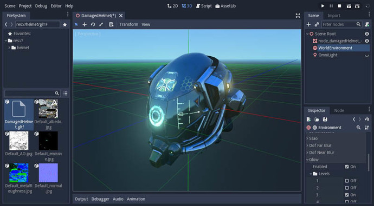Viewport: 374px width, 206px height.
Task: Go to previous object in Inspector history
Action: click(354, 119)
